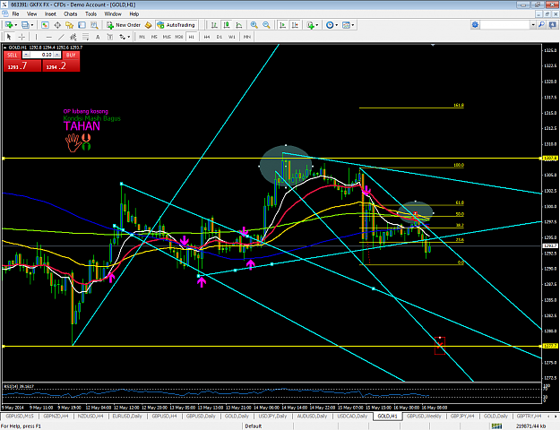Open the Market Watch window icon
Viewport: 560px width, 430px height.
[x=45, y=25]
